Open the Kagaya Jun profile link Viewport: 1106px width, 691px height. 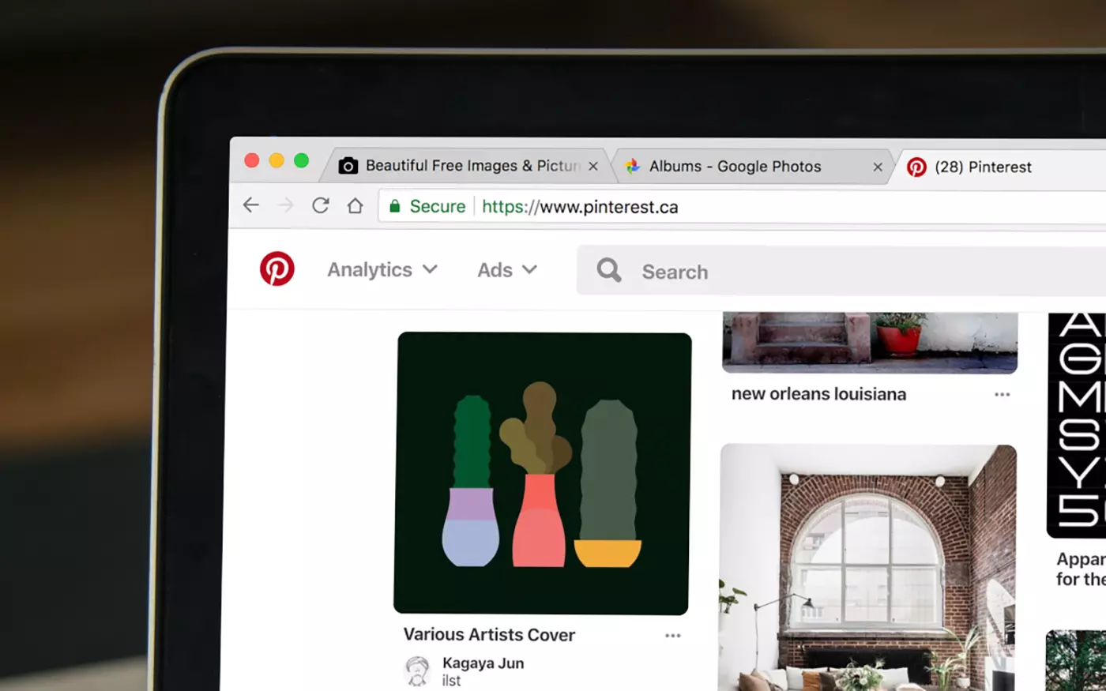pyautogui.click(x=483, y=663)
